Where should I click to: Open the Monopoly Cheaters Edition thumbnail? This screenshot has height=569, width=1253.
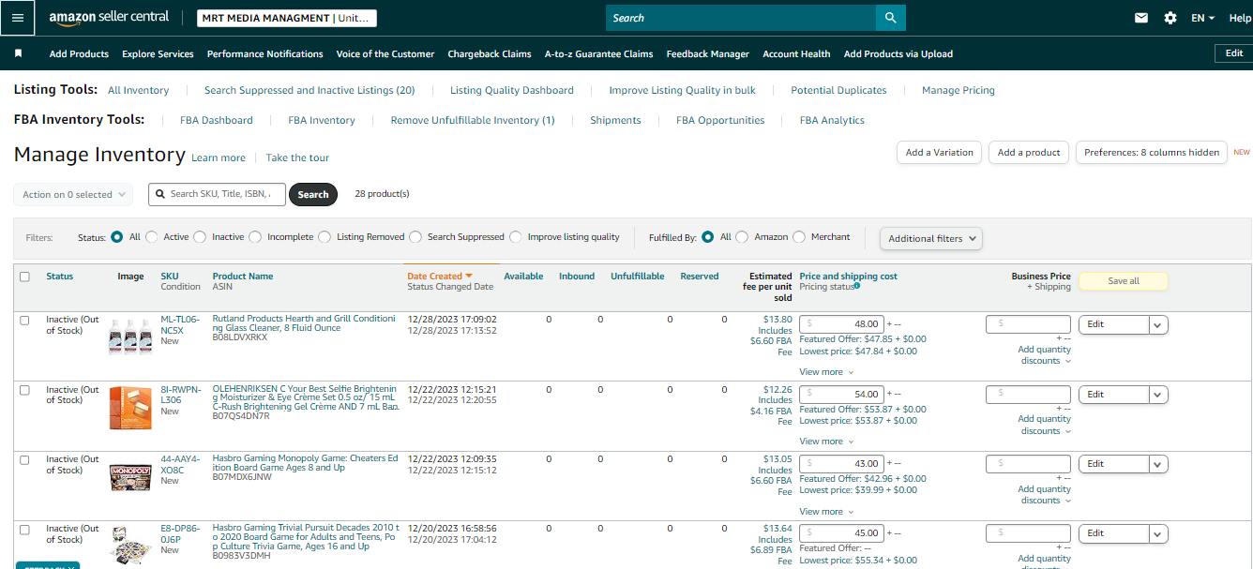click(129, 476)
